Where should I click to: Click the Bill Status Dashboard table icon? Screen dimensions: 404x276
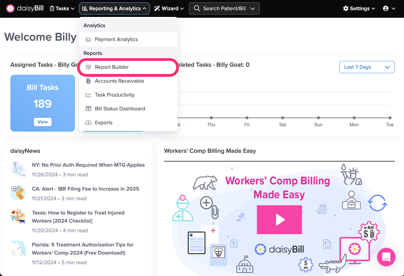(88, 109)
